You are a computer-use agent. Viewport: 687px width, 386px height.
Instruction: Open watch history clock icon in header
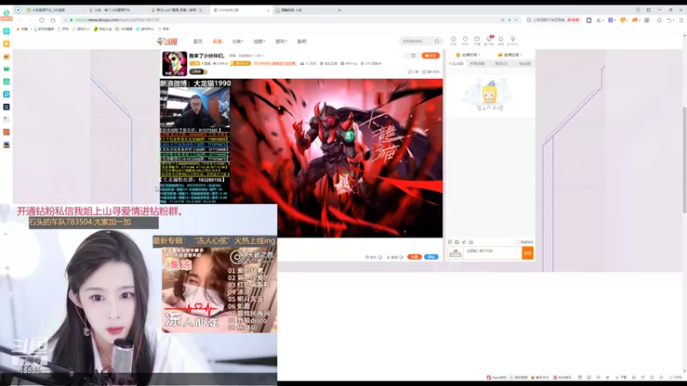tap(453, 40)
